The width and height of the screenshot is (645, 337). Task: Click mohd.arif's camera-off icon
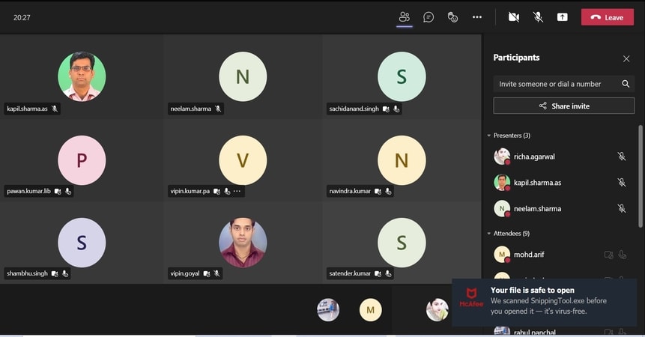click(608, 255)
